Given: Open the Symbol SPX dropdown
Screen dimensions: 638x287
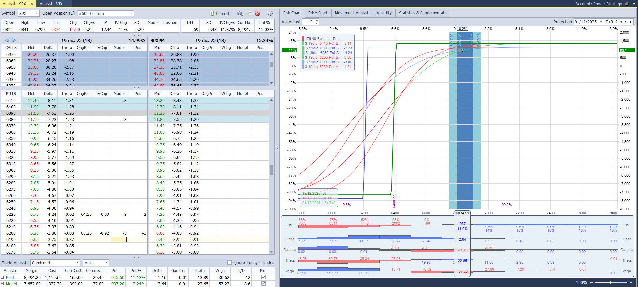Looking at the screenshot, I should click(x=37, y=13).
